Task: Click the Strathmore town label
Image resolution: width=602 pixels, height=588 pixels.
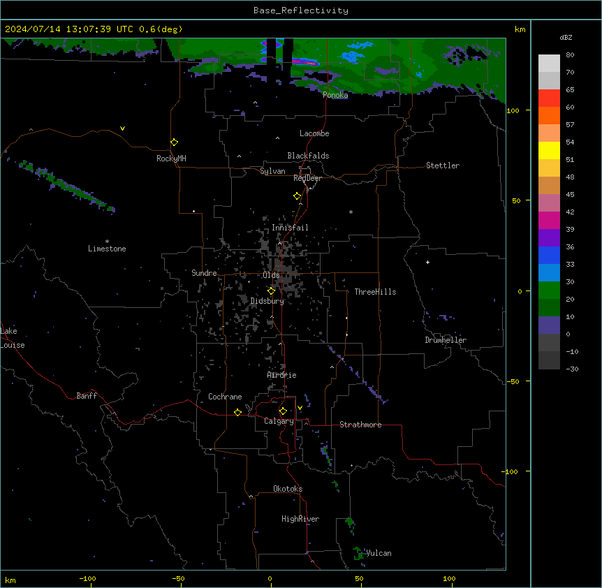Action: click(x=360, y=425)
